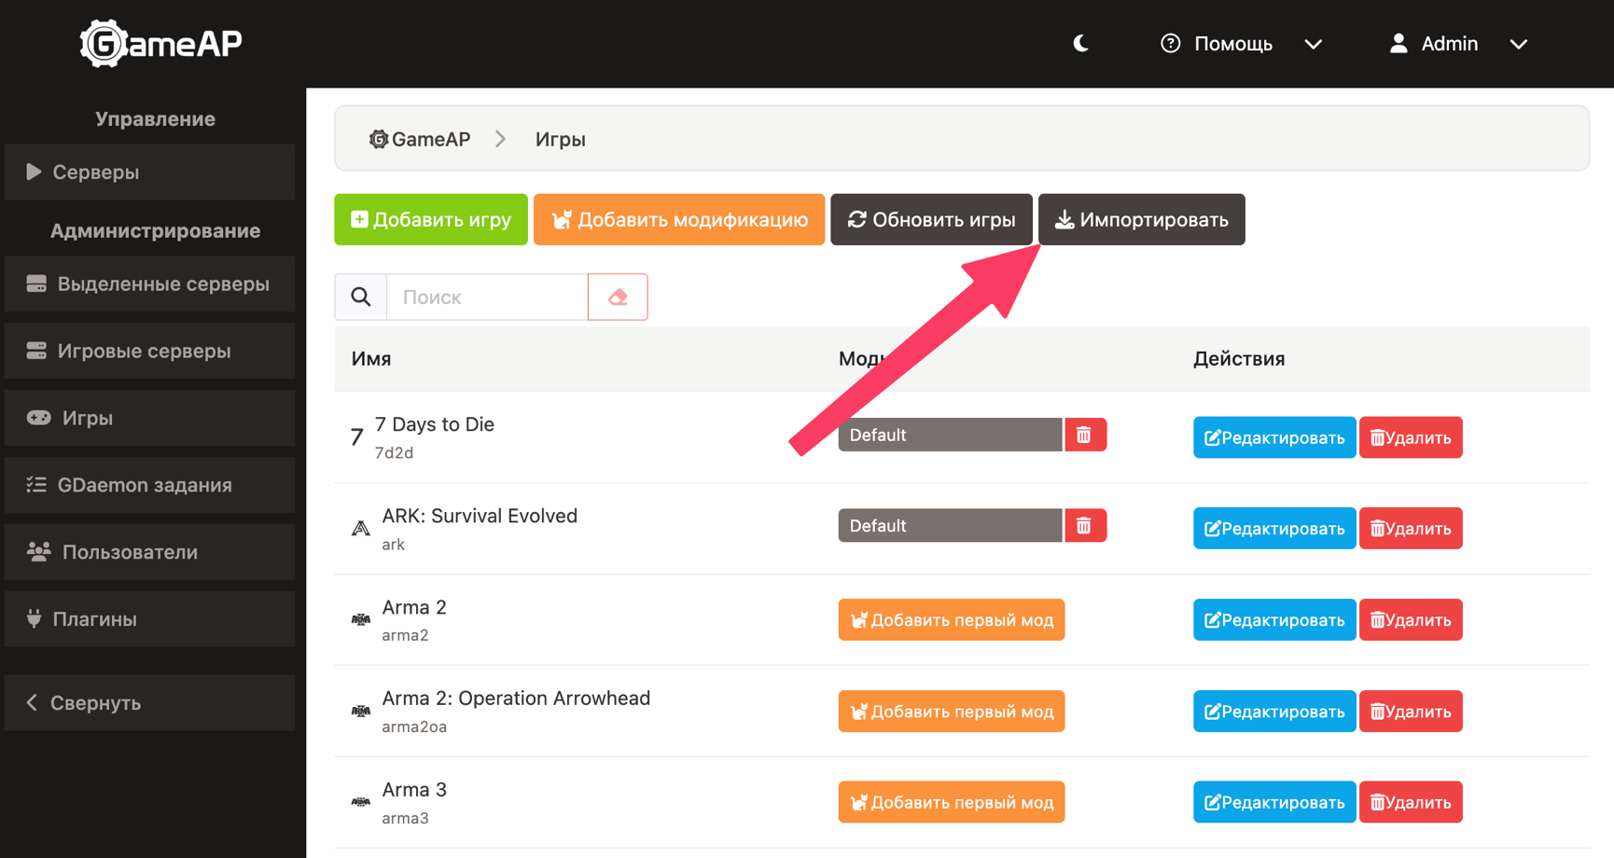Click the green Добавить игру button
This screenshot has height=858, width=1614.
coord(431,220)
